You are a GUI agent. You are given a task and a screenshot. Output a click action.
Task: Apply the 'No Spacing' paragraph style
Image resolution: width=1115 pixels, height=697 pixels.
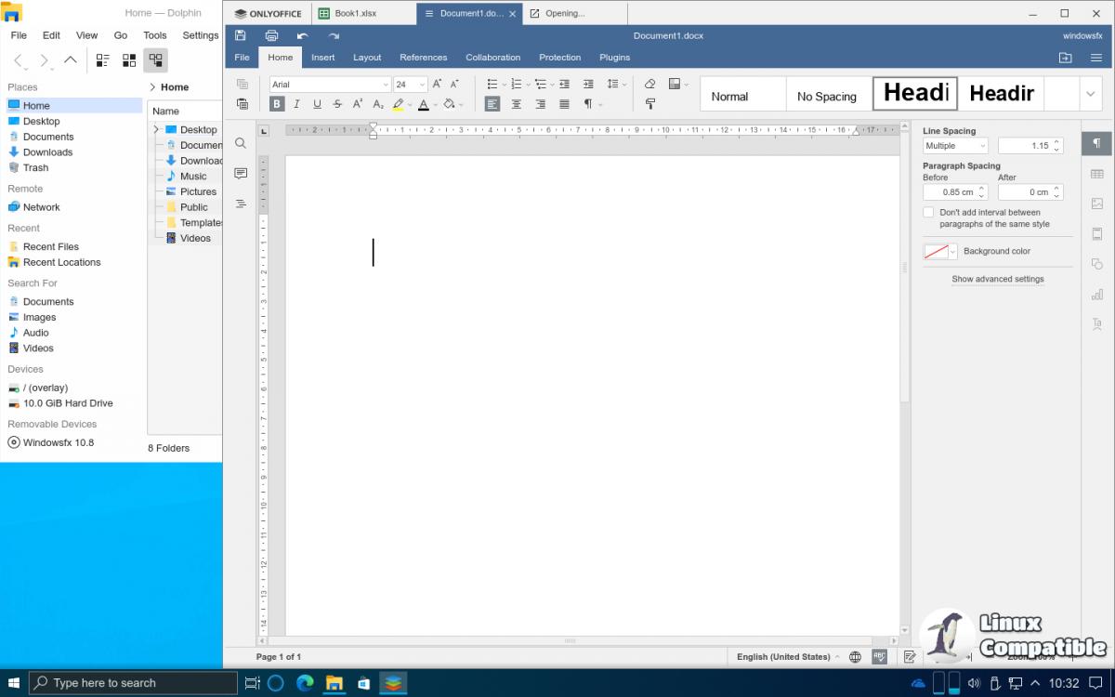click(827, 96)
